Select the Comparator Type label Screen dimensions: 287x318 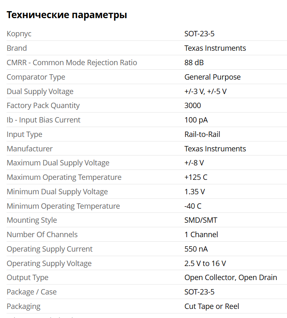tap(36, 77)
